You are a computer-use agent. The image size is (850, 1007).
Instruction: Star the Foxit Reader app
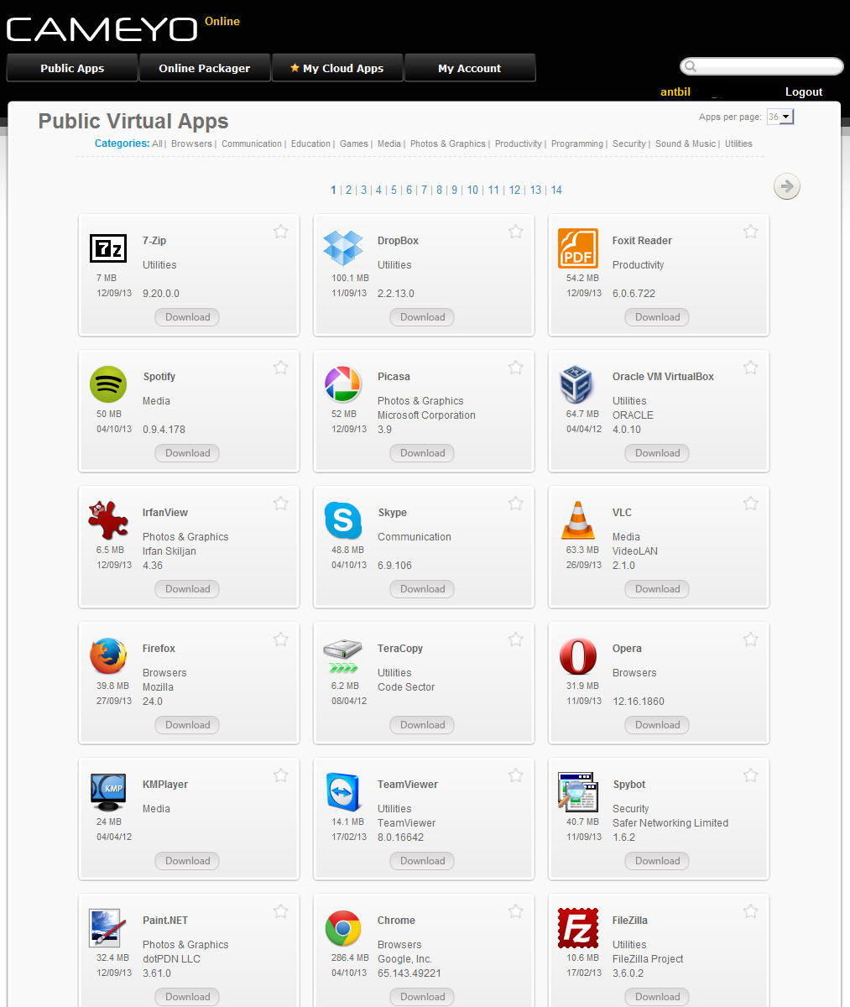750,232
